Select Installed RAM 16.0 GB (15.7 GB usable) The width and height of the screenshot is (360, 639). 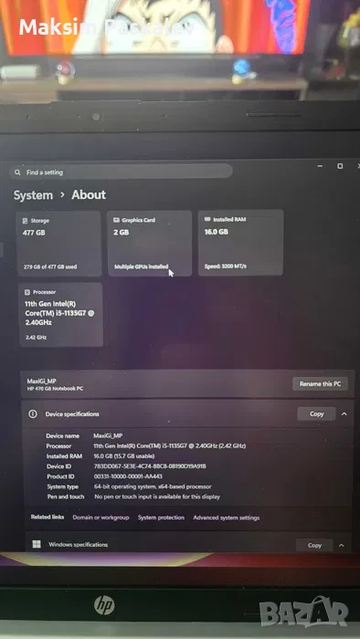(124, 456)
